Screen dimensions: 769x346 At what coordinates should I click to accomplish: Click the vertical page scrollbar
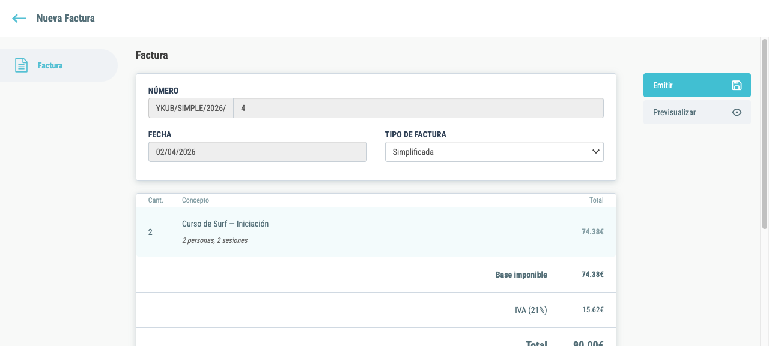[x=765, y=134]
